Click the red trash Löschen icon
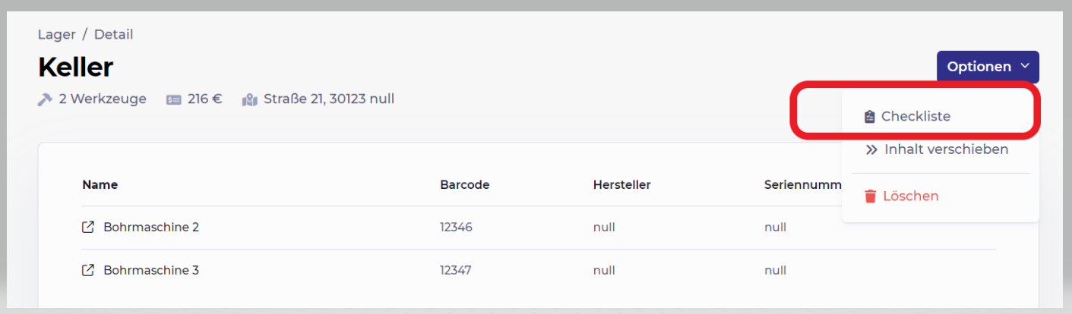The width and height of the screenshot is (1072, 314). pyautogui.click(x=871, y=196)
